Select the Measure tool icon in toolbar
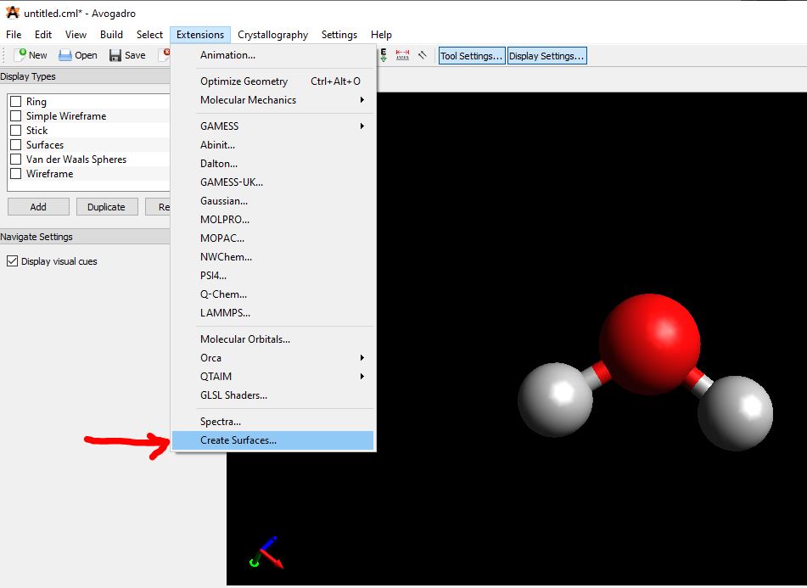The width and height of the screenshot is (807, 588). [x=402, y=55]
